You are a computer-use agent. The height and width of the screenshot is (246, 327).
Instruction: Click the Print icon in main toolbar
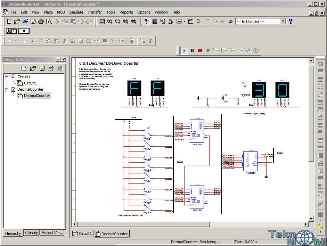tap(41, 22)
